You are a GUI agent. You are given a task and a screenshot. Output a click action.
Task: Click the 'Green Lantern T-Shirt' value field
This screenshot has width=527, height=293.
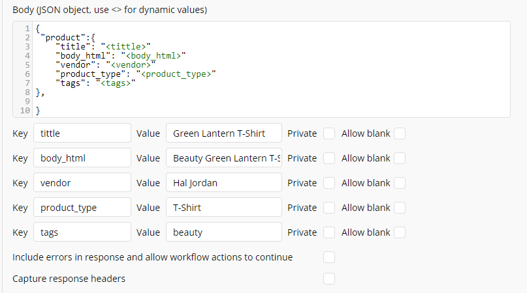(224, 133)
